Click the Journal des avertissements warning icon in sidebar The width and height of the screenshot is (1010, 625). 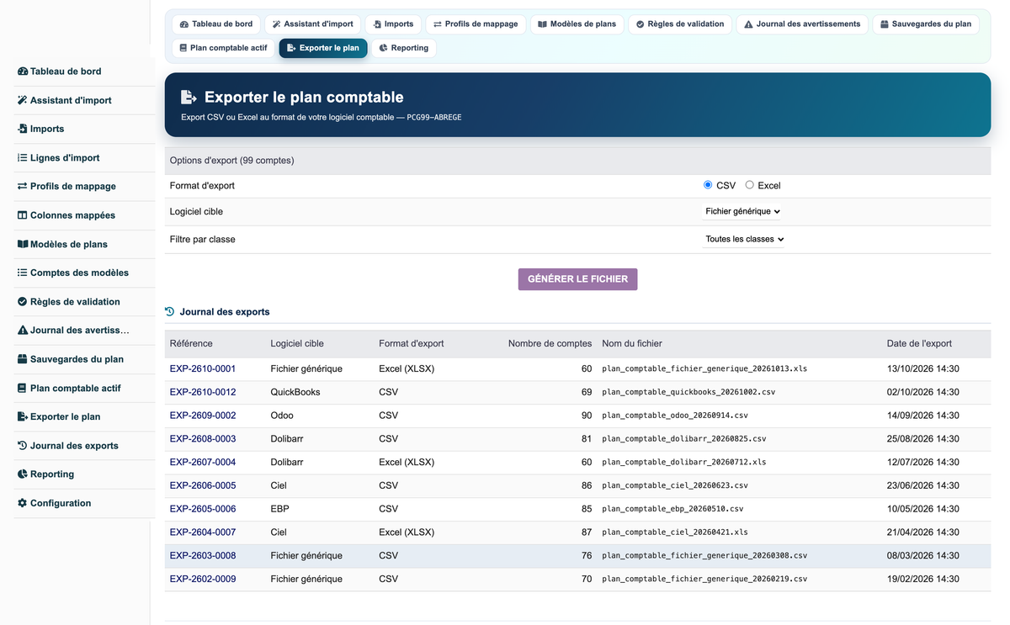click(23, 330)
